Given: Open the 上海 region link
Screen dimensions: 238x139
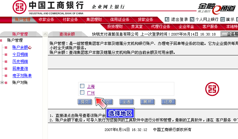Looking at the screenshot, I should pyautogui.click(x=91, y=86).
